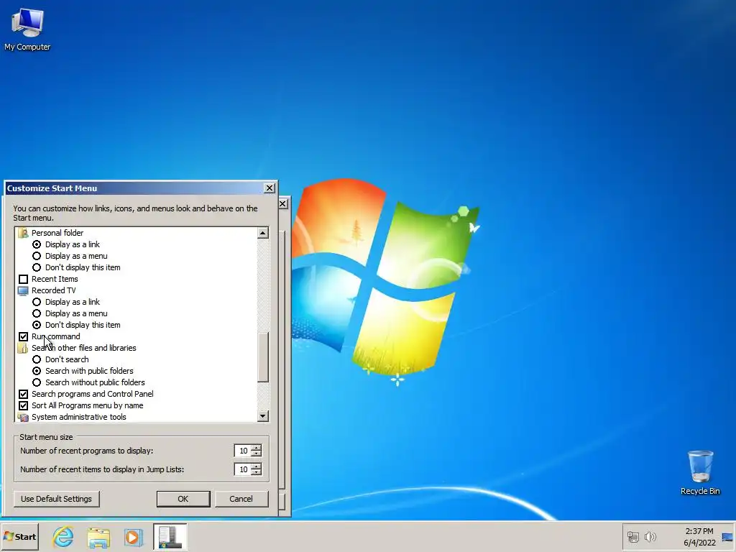Click the Recorded TV monitor icon
The height and width of the screenshot is (552, 736).
23,290
